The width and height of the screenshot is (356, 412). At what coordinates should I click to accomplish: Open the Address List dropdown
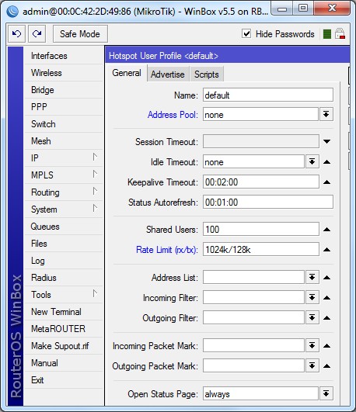(x=312, y=277)
